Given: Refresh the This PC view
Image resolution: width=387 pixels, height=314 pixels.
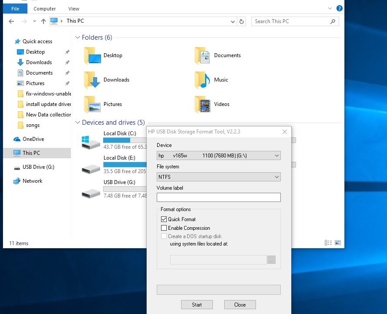Looking at the screenshot, I should [x=241, y=21].
